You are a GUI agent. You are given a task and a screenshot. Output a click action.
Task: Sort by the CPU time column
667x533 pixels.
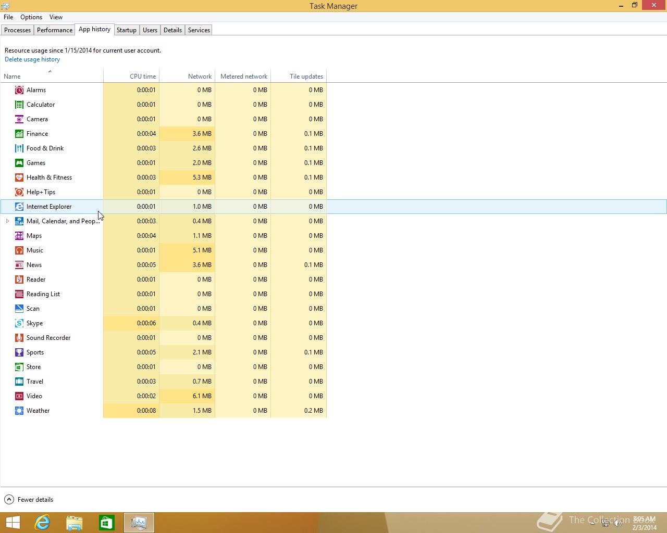pos(131,76)
